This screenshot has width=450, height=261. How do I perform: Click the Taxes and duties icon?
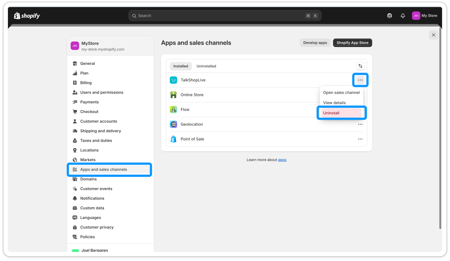coord(75,141)
